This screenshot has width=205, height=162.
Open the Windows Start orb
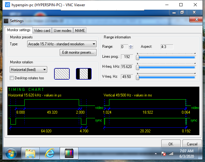click(x=11, y=153)
